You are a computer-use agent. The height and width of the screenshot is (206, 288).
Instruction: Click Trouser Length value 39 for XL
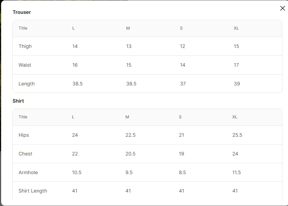click(x=237, y=84)
